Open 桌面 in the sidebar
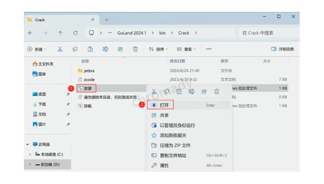324x184 pixels. 39,94
